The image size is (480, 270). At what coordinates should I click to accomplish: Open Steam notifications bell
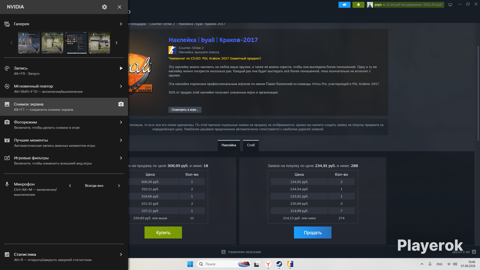(359, 5)
